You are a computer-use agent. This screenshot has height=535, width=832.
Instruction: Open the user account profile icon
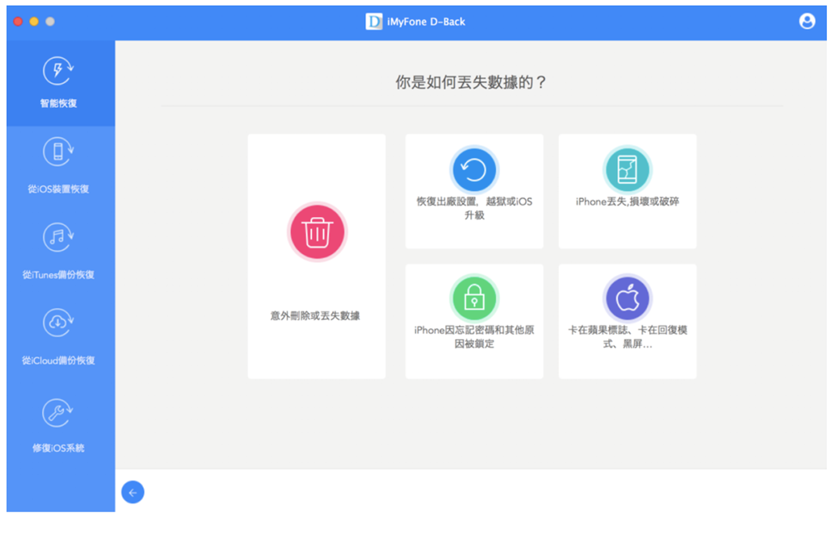(x=807, y=22)
